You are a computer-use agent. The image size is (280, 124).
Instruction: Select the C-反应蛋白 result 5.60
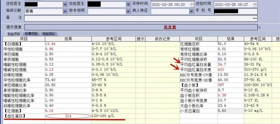[x=222, y=111]
